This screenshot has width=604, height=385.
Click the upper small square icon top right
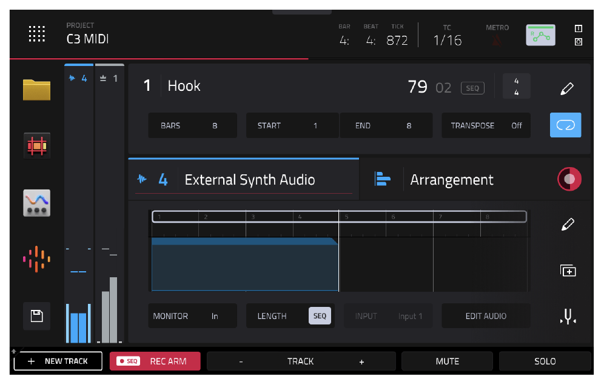point(578,28)
